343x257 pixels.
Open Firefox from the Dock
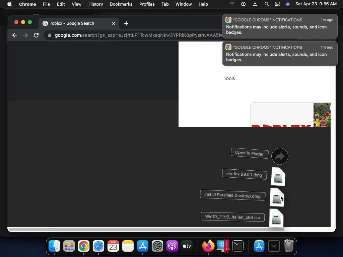pos(208,246)
